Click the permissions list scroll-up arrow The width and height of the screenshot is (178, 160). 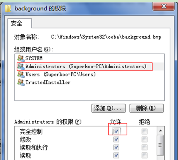pos(160,131)
